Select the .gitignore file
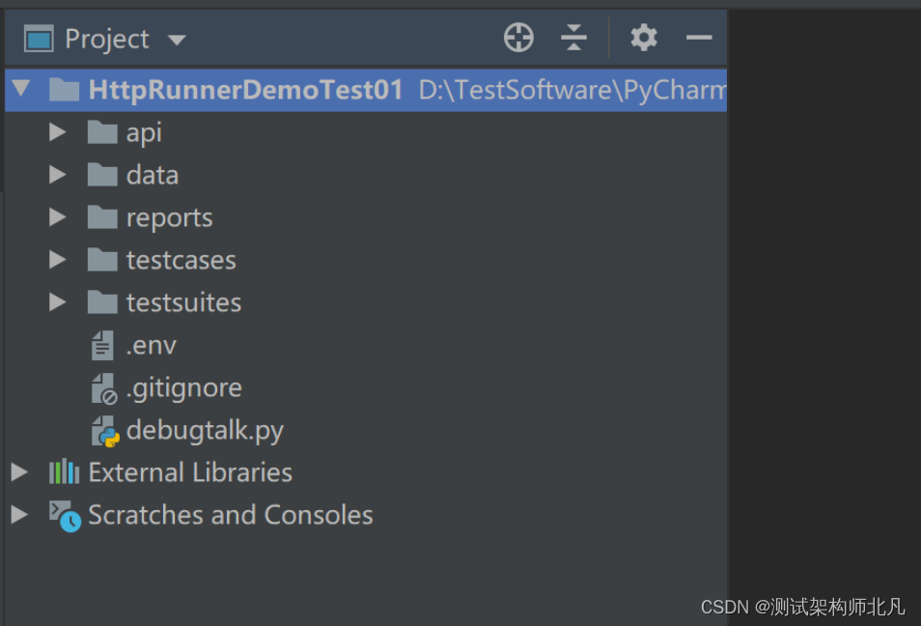 click(183, 387)
